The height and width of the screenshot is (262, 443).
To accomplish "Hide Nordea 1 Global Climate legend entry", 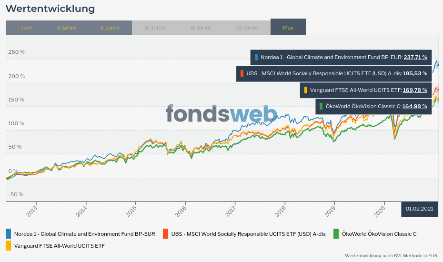I will click(x=84, y=234).
